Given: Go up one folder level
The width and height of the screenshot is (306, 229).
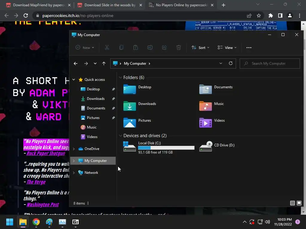Looking at the screenshot, I should (x=104, y=64).
